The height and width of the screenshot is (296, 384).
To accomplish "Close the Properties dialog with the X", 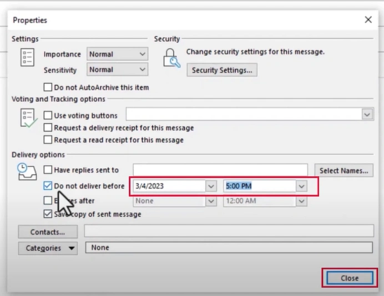I will 368,20.
